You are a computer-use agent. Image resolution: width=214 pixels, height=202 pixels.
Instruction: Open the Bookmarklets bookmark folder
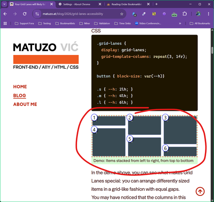(65, 23)
